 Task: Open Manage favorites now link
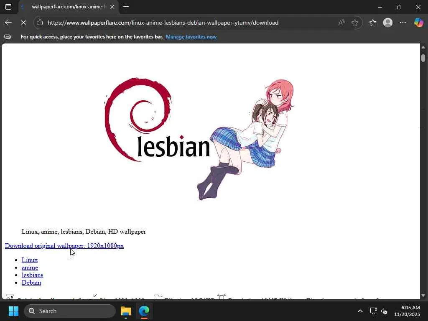pos(191,37)
